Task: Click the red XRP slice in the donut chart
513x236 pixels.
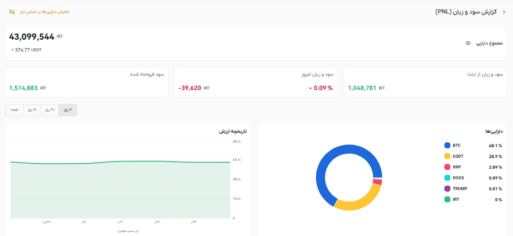Action: (377, 182)
